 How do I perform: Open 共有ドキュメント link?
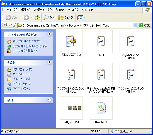click(22, 79)
